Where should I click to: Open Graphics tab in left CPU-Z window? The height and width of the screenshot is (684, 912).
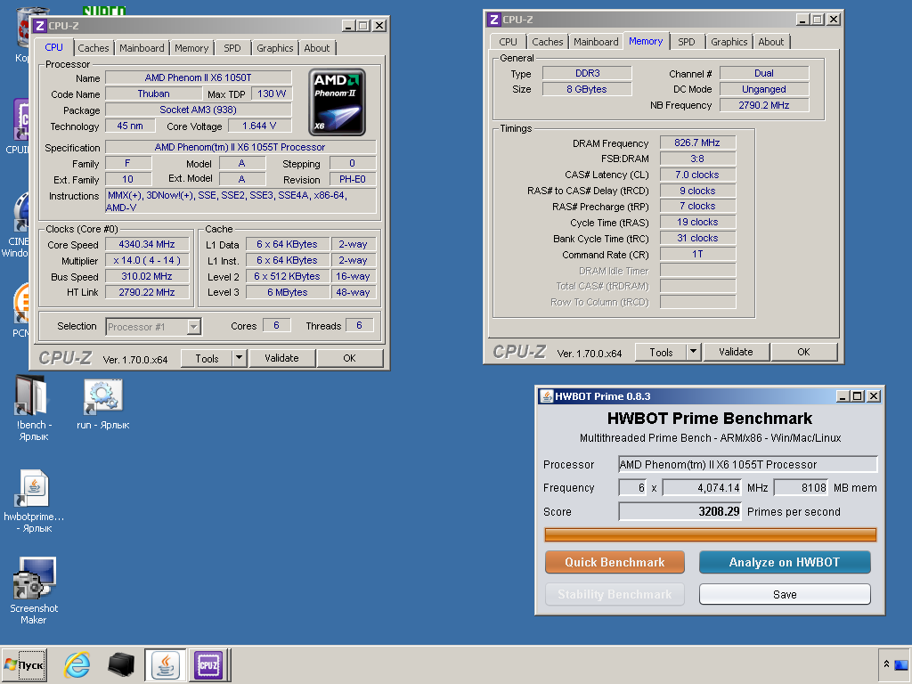(x=275, y=48)
